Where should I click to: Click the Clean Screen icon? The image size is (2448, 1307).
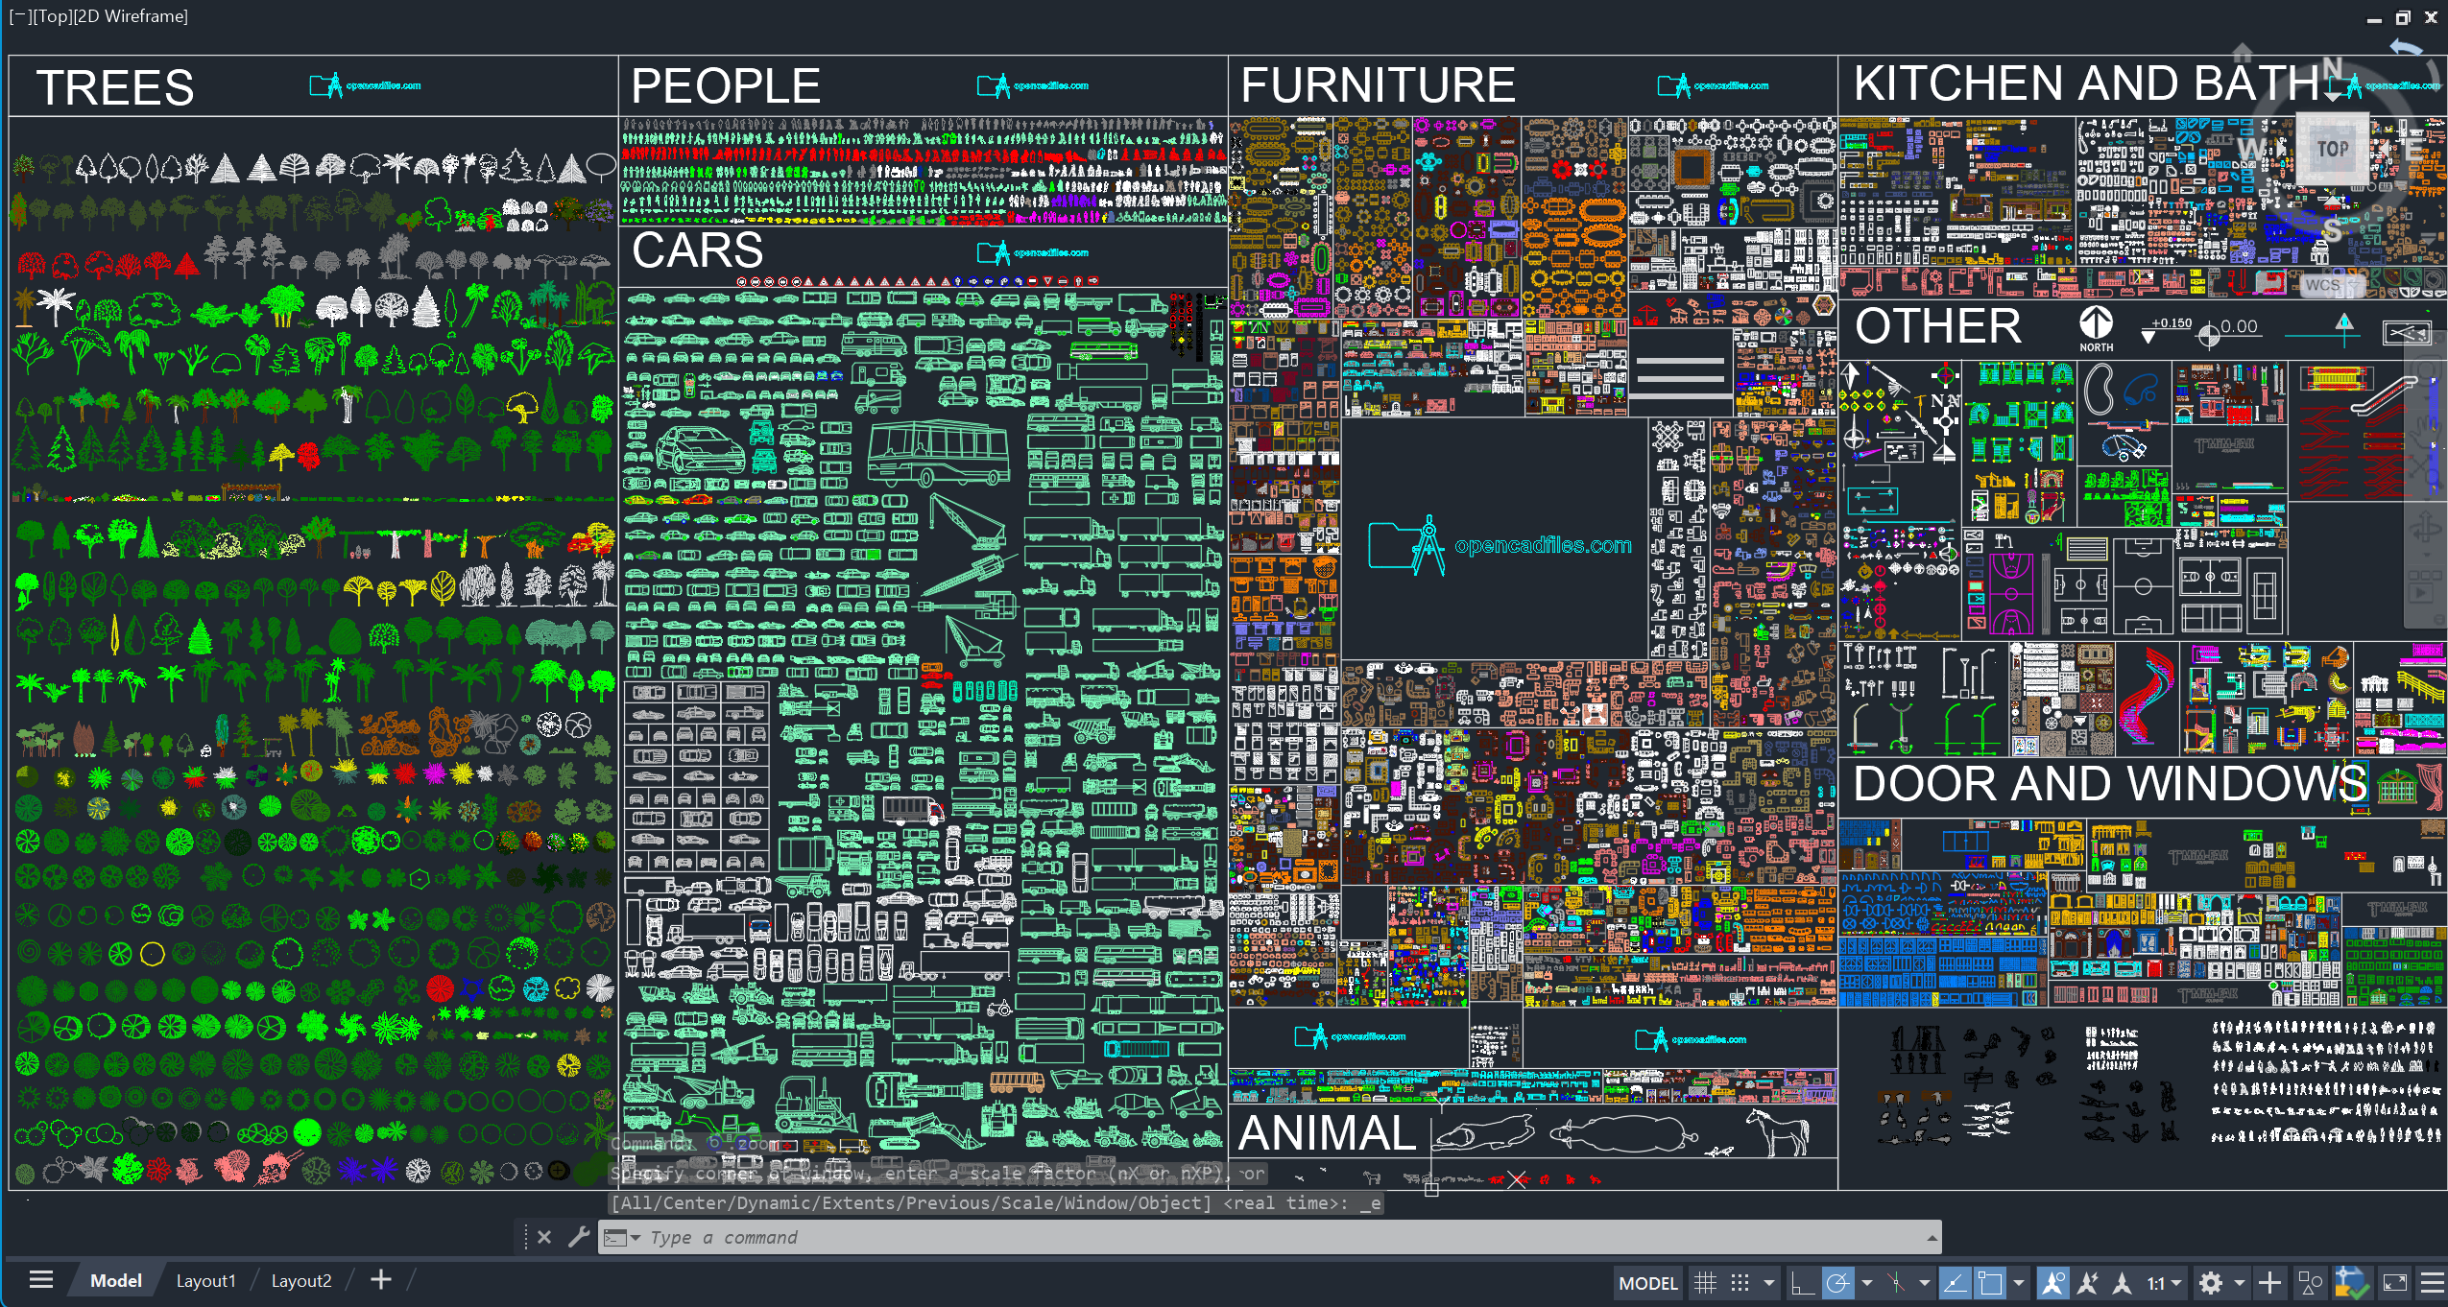click(x=2395, y=1282)
